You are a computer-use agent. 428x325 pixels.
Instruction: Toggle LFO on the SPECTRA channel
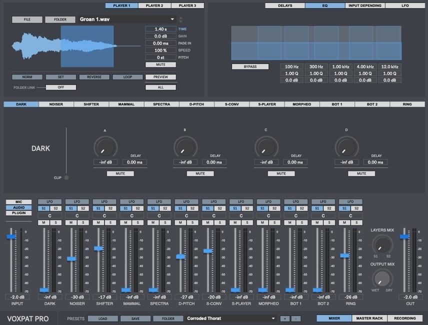click(158, 201)
